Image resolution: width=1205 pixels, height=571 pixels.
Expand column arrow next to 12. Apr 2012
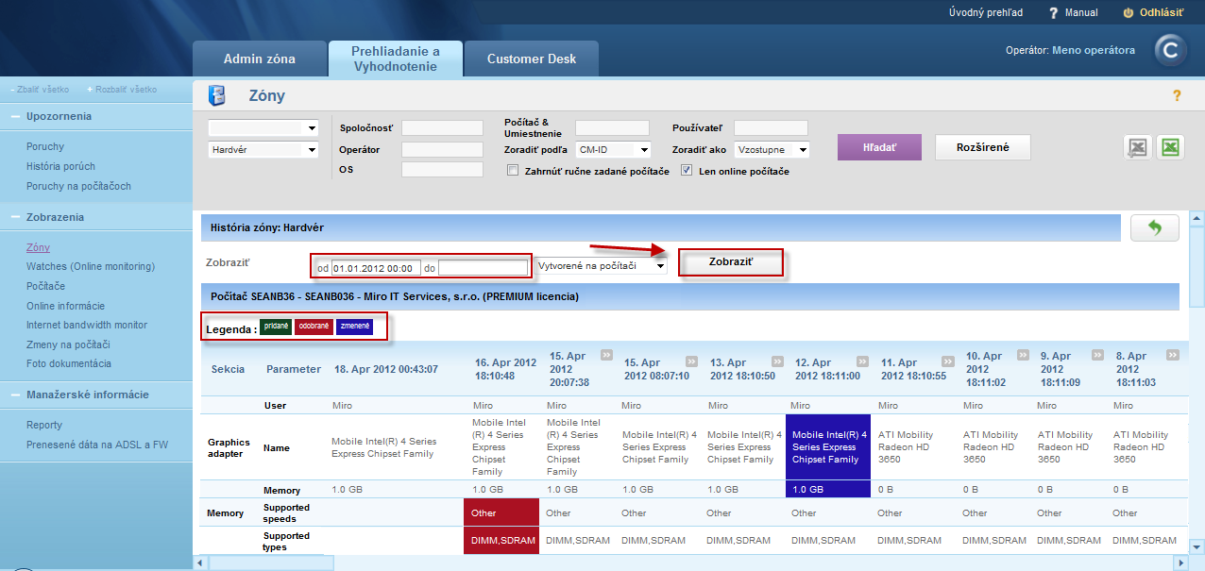(x=864, y=361)
